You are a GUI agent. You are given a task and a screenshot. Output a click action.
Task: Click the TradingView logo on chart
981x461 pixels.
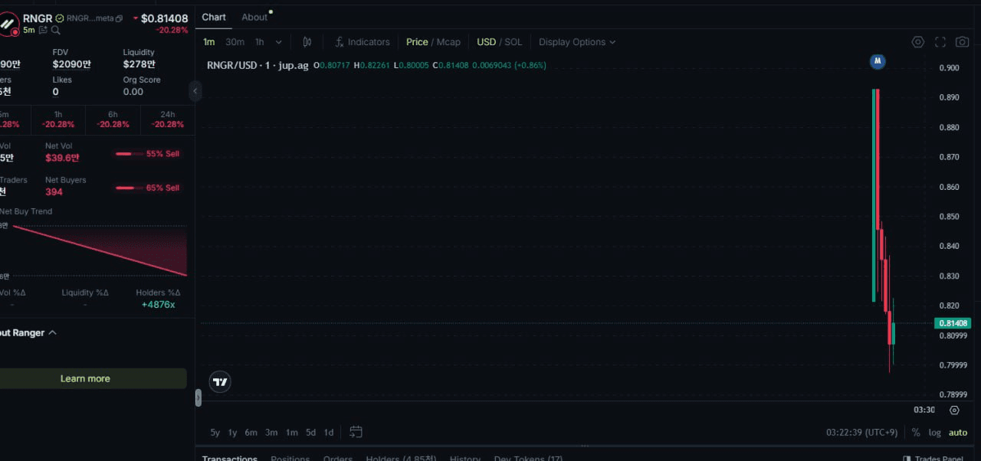click(x=220, y=381)
